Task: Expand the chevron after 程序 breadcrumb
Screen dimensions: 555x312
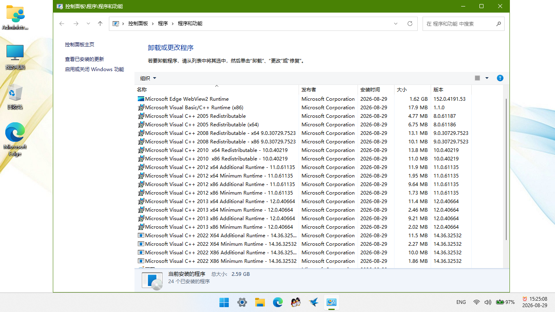Action: point(173,24)
